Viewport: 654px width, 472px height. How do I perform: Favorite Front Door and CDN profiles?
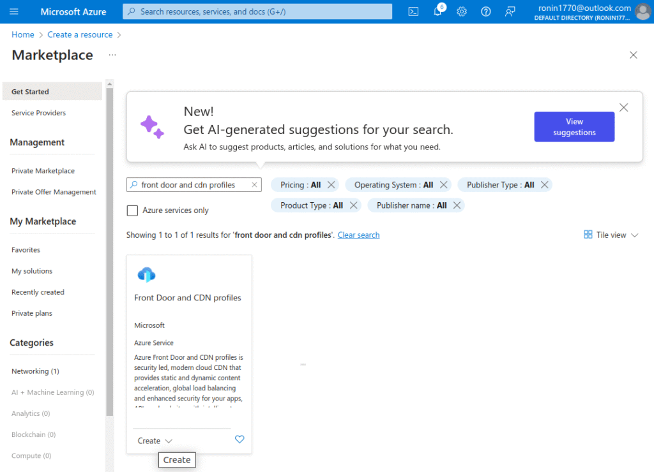240,439
